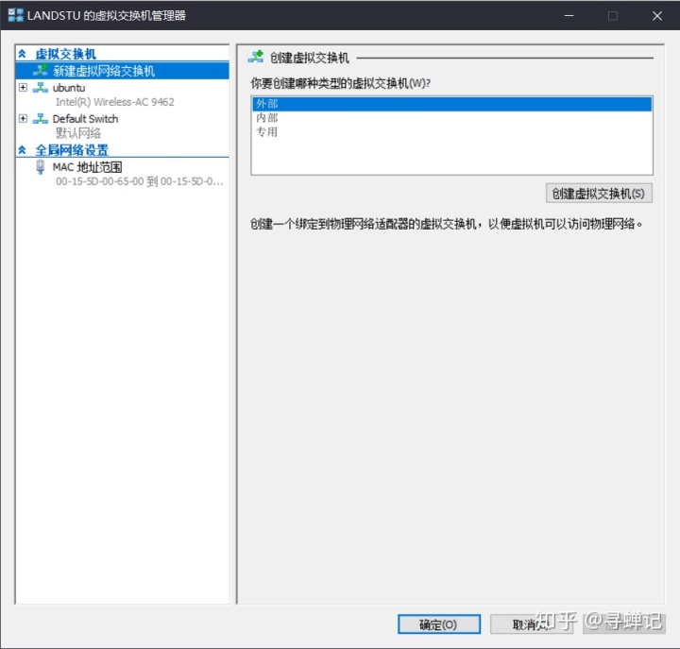Expand the Default Switch tree node
Image resolution: width=680 pixels, height=649 pixels.
point(23,118)
